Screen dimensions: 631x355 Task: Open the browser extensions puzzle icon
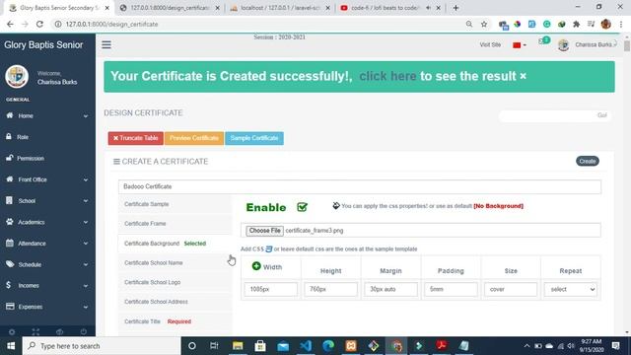(x=576, y=24)
